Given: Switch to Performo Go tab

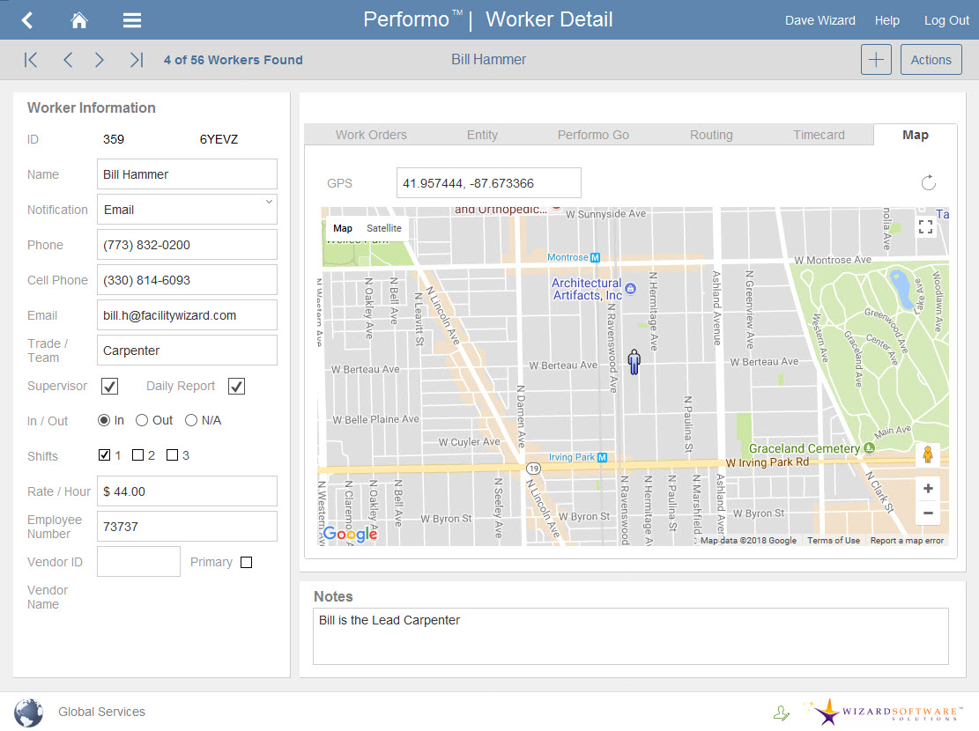Looking at the screenshot, I should point(593,135).
